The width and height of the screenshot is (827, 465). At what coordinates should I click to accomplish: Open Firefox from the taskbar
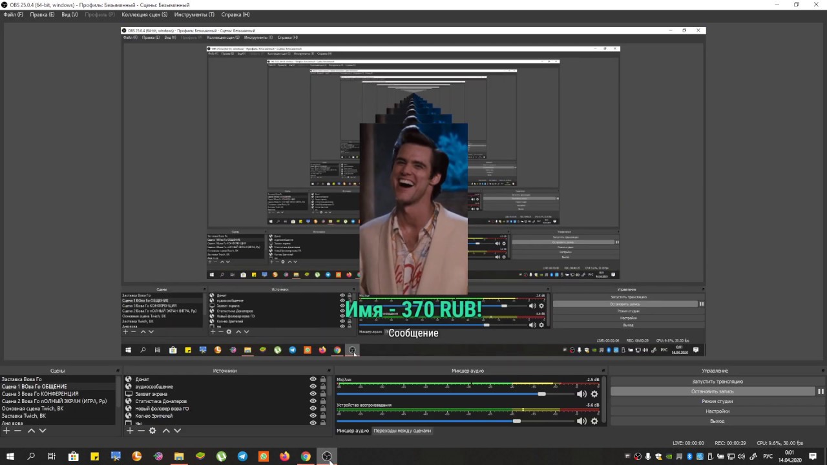[285, 457]
